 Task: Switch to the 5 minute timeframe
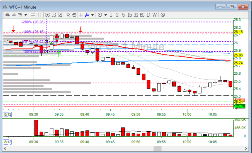pos(123,15)
